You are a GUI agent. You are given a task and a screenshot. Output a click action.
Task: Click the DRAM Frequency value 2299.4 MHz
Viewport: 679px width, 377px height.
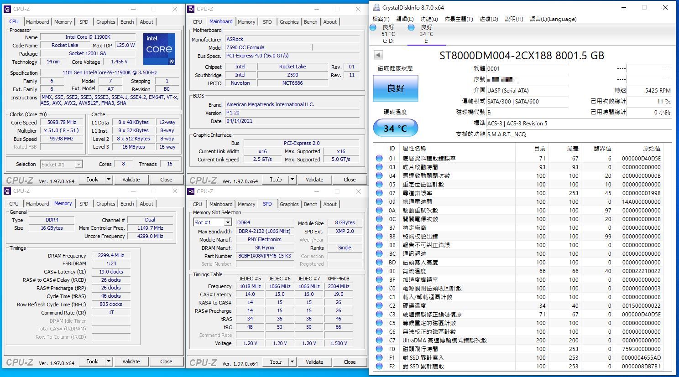click(111, 255)
